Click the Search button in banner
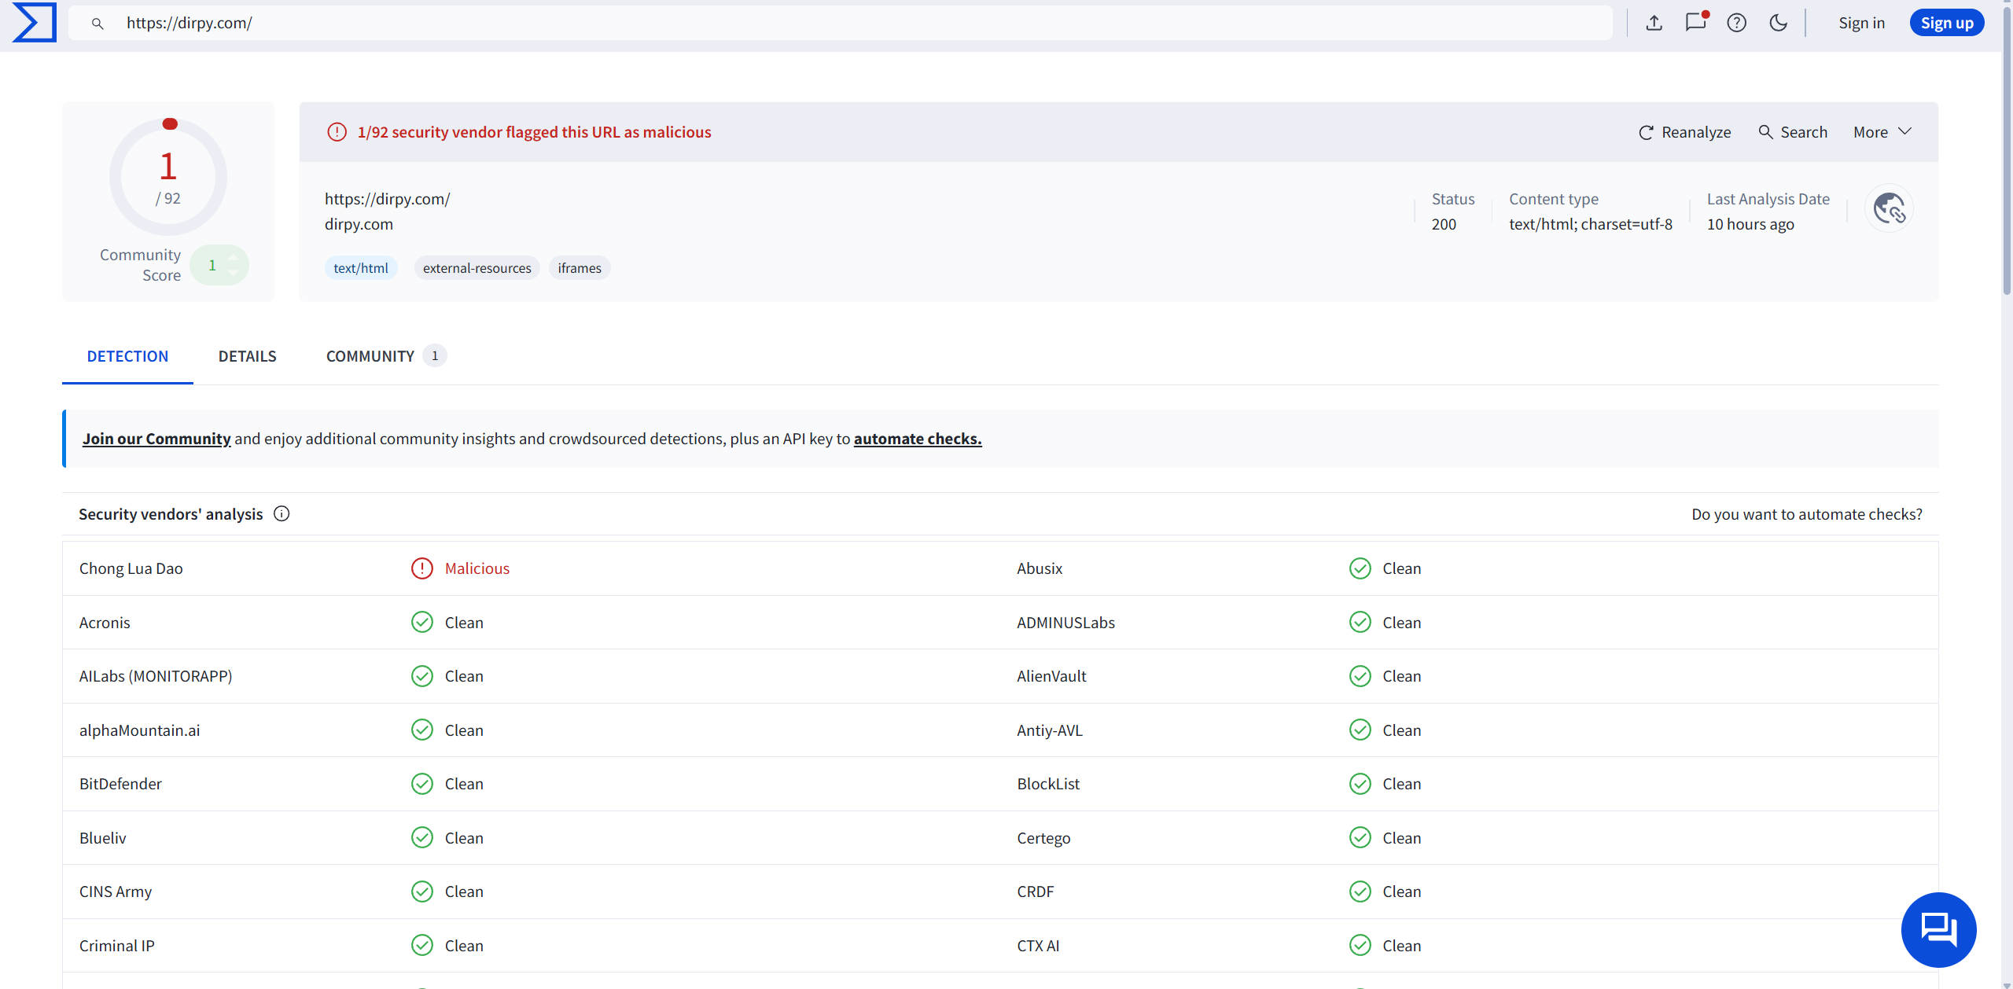 pyautogui.click(x=1793, y=132)
